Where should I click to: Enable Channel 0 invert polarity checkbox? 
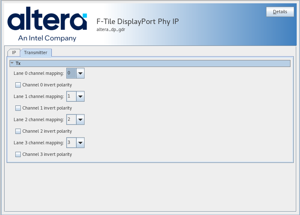coord(18,85)
